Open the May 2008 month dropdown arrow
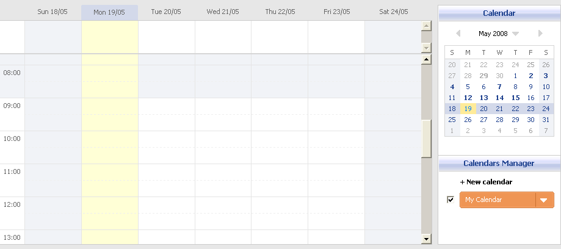561x249 pixels. point(516,34)
